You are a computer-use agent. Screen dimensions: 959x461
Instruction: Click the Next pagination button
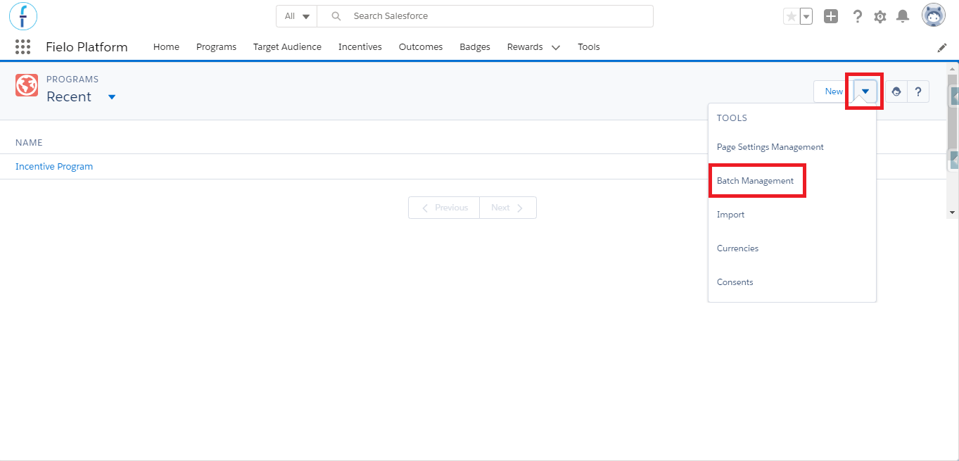coord(508,208)
